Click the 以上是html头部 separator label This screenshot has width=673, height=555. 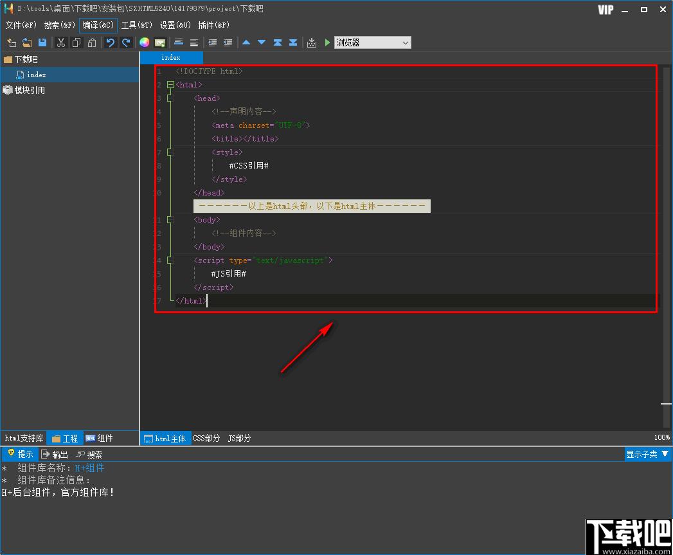tap(312, 206)
